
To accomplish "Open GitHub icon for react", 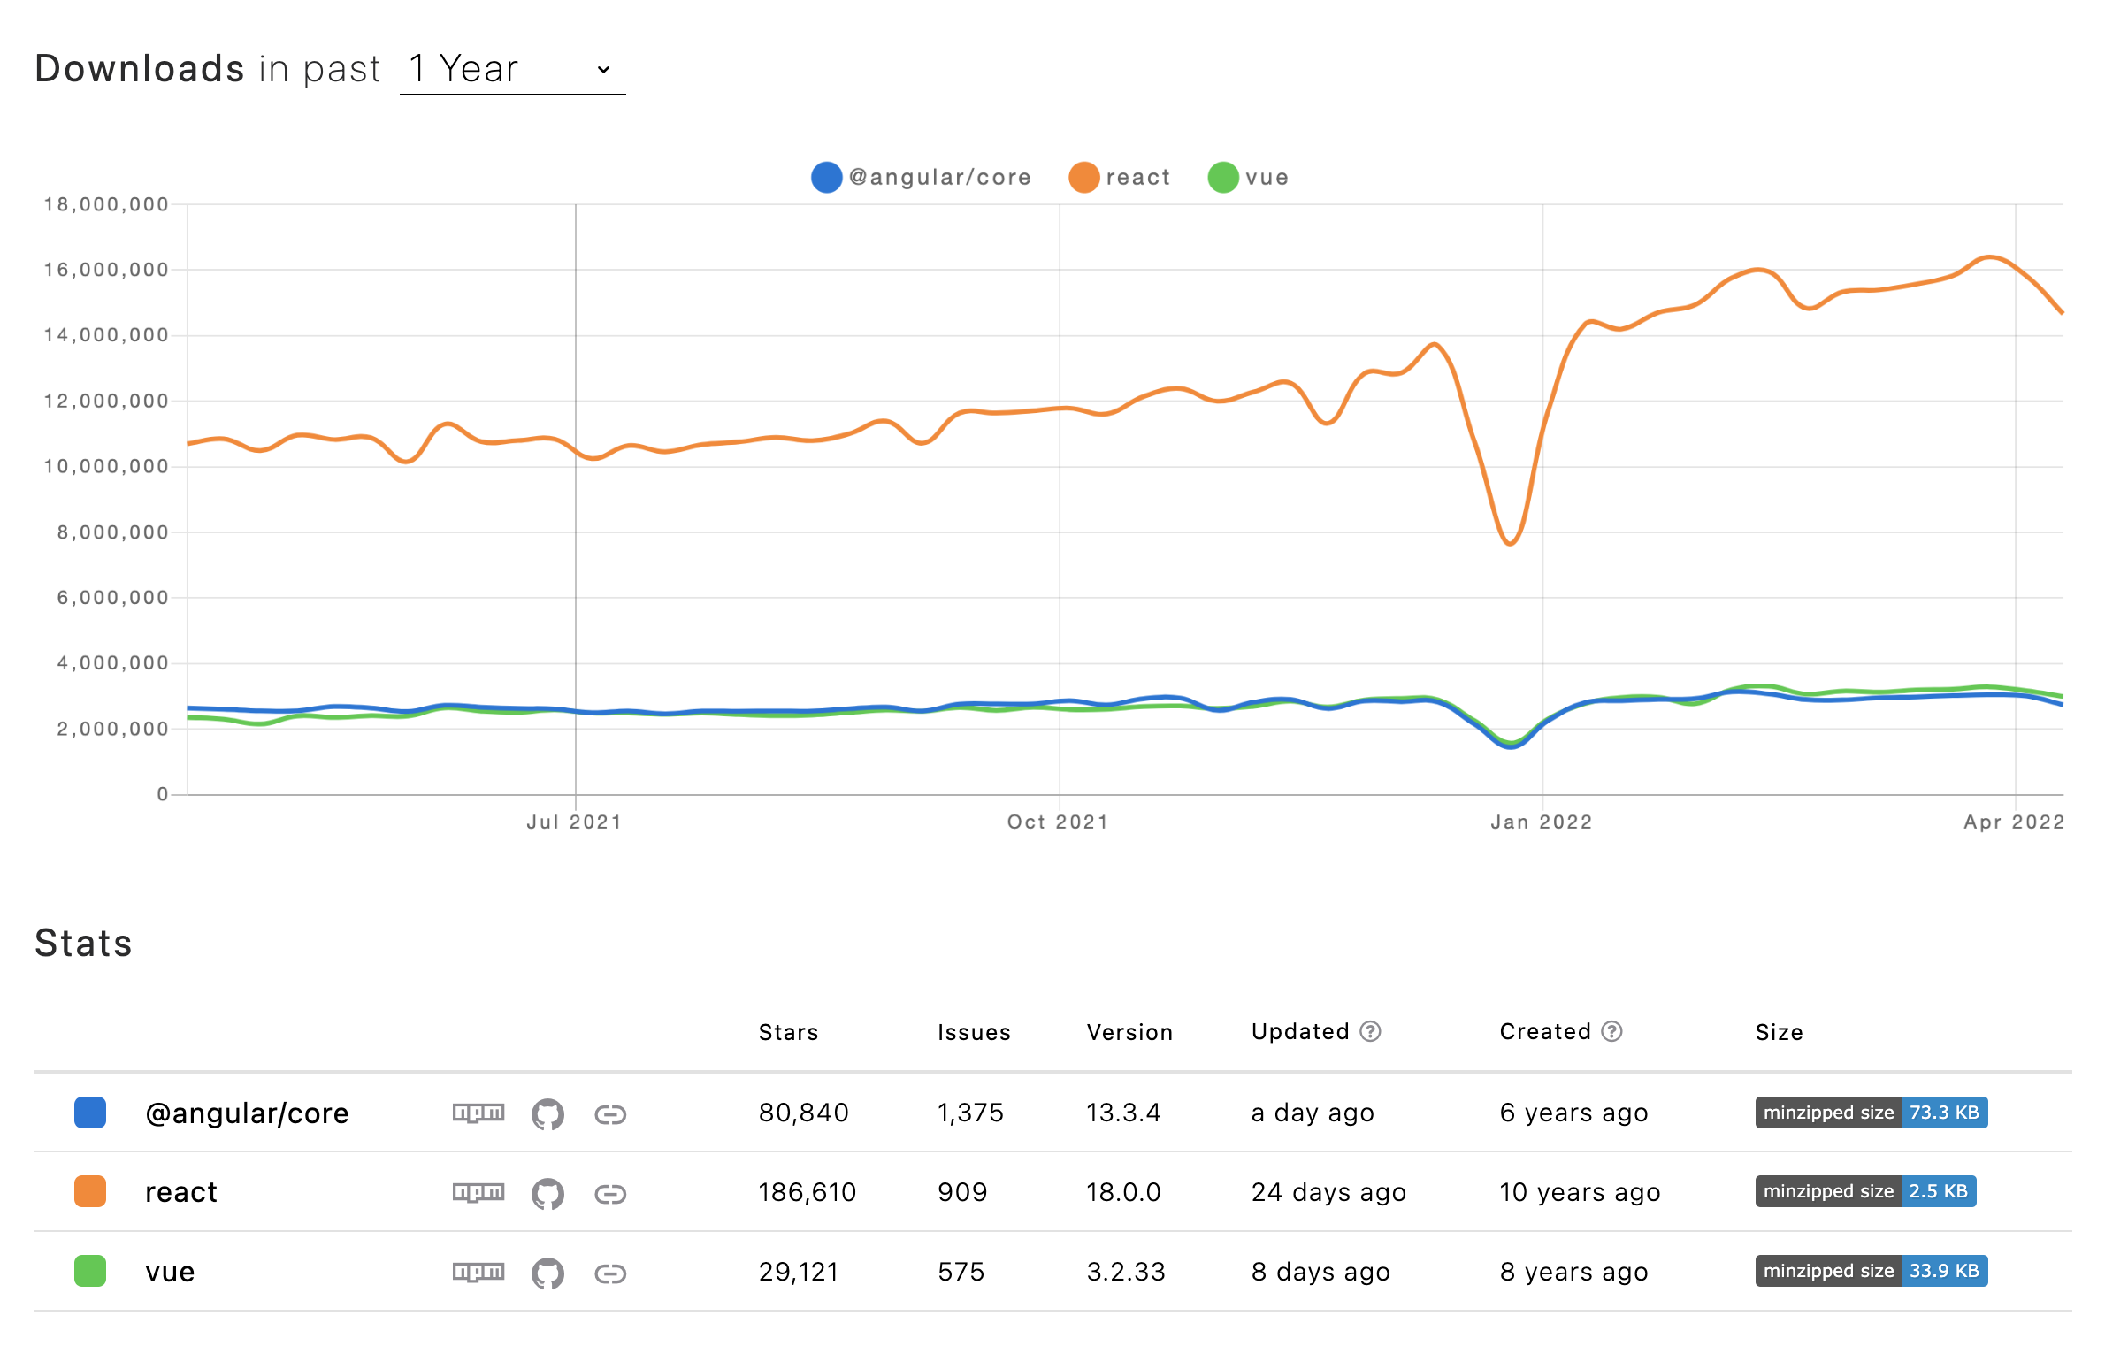I will coord(547,1193).
